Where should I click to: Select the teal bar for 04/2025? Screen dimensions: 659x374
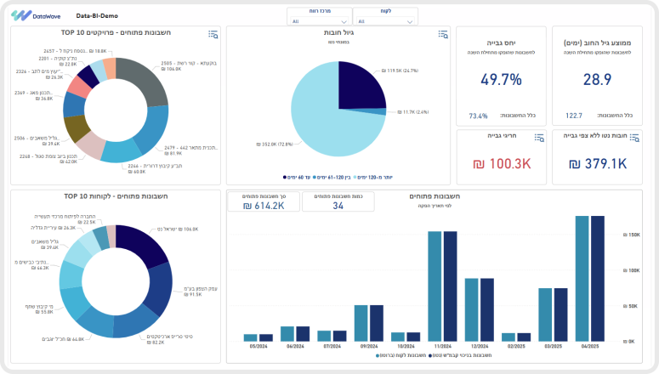pyautogui.click(x=582, y=279)
